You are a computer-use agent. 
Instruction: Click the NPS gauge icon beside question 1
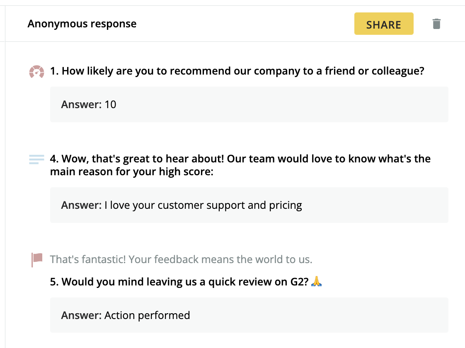(36, 72)
